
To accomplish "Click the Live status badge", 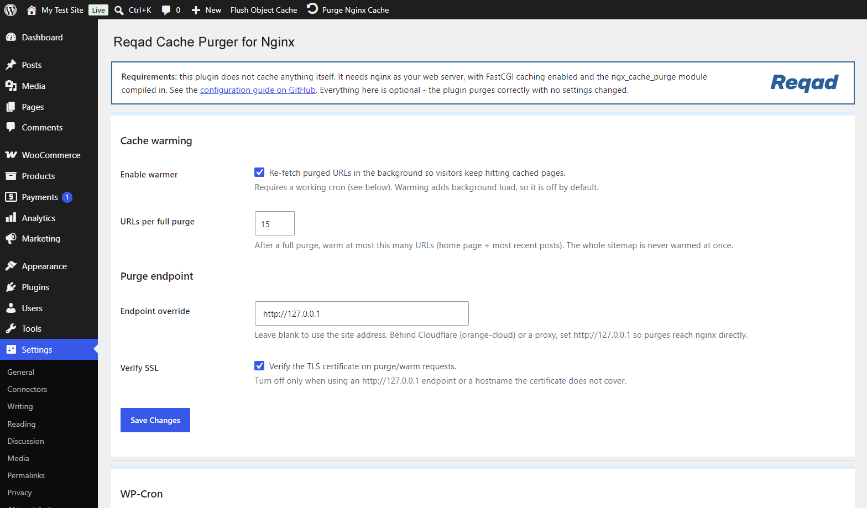I will click(x=98, y=10).
